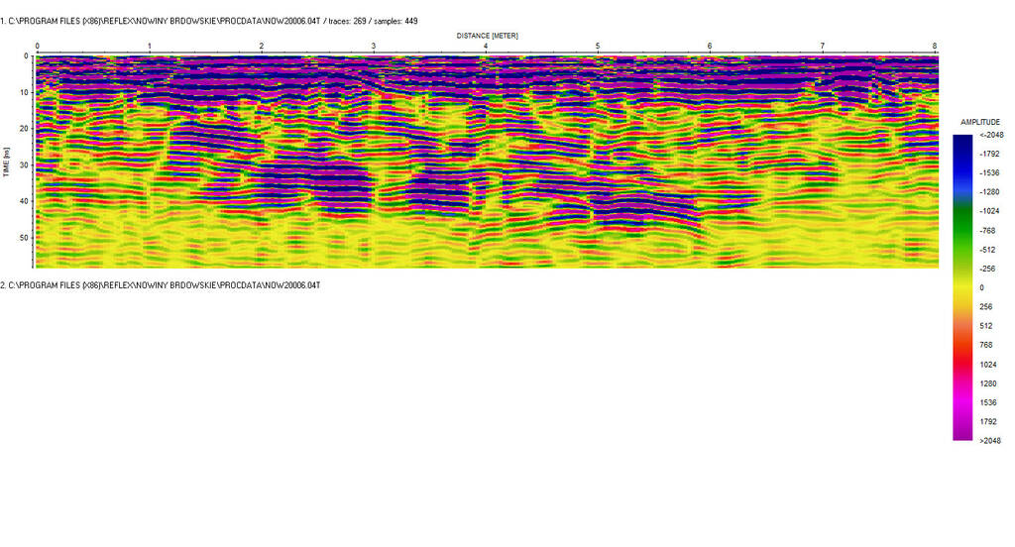Screen dimensions: 1015x547
Task: Click the 30 ns tick on the time axis
Action: tap(24, 164)
